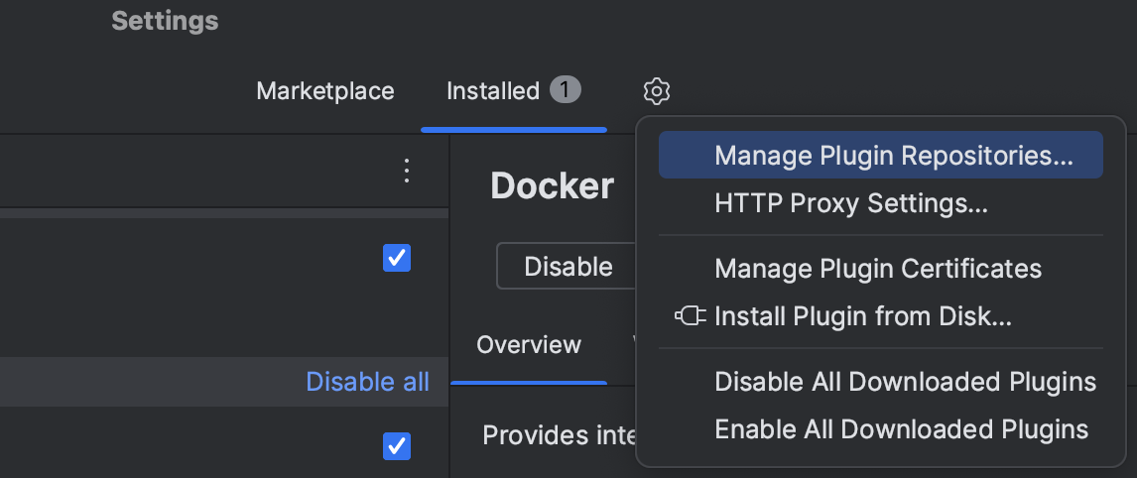This screenshot has height=478, width=1137.
Task: Open HTTP Proxy Settings menu entry
Action: (850, 203)
